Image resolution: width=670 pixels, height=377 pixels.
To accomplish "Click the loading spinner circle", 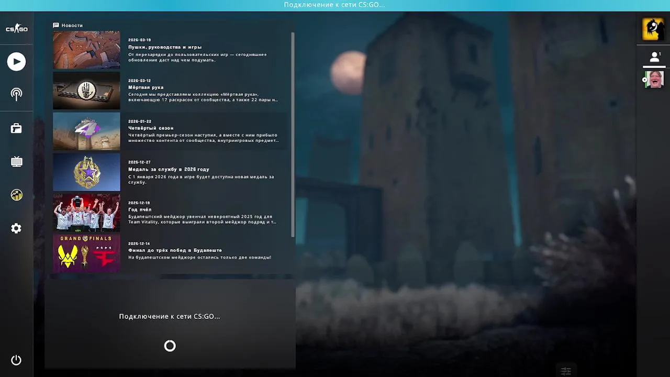I will coord(170,346).
